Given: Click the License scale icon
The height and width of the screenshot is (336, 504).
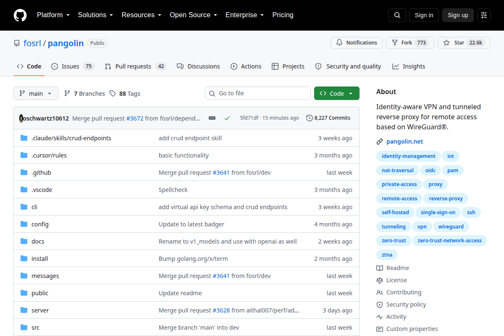Looking at the screenshot, I should [380, 280].
